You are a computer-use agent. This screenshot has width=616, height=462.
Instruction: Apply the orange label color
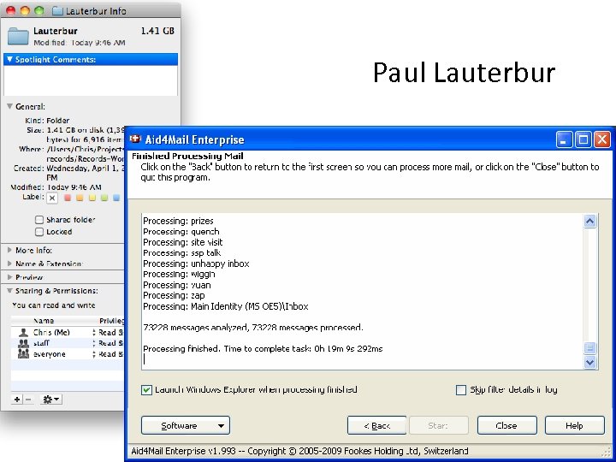(x=80, y=198)
